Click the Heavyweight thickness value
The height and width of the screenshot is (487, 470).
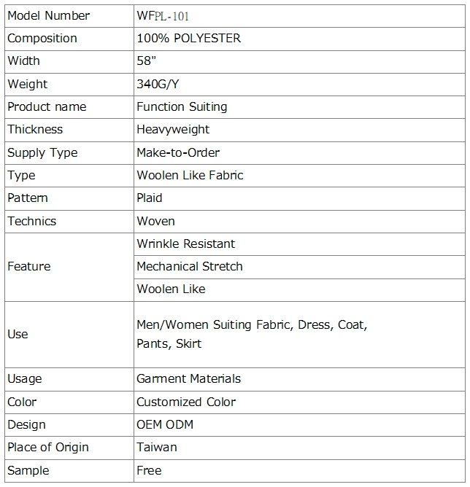(x=173, y=130)
